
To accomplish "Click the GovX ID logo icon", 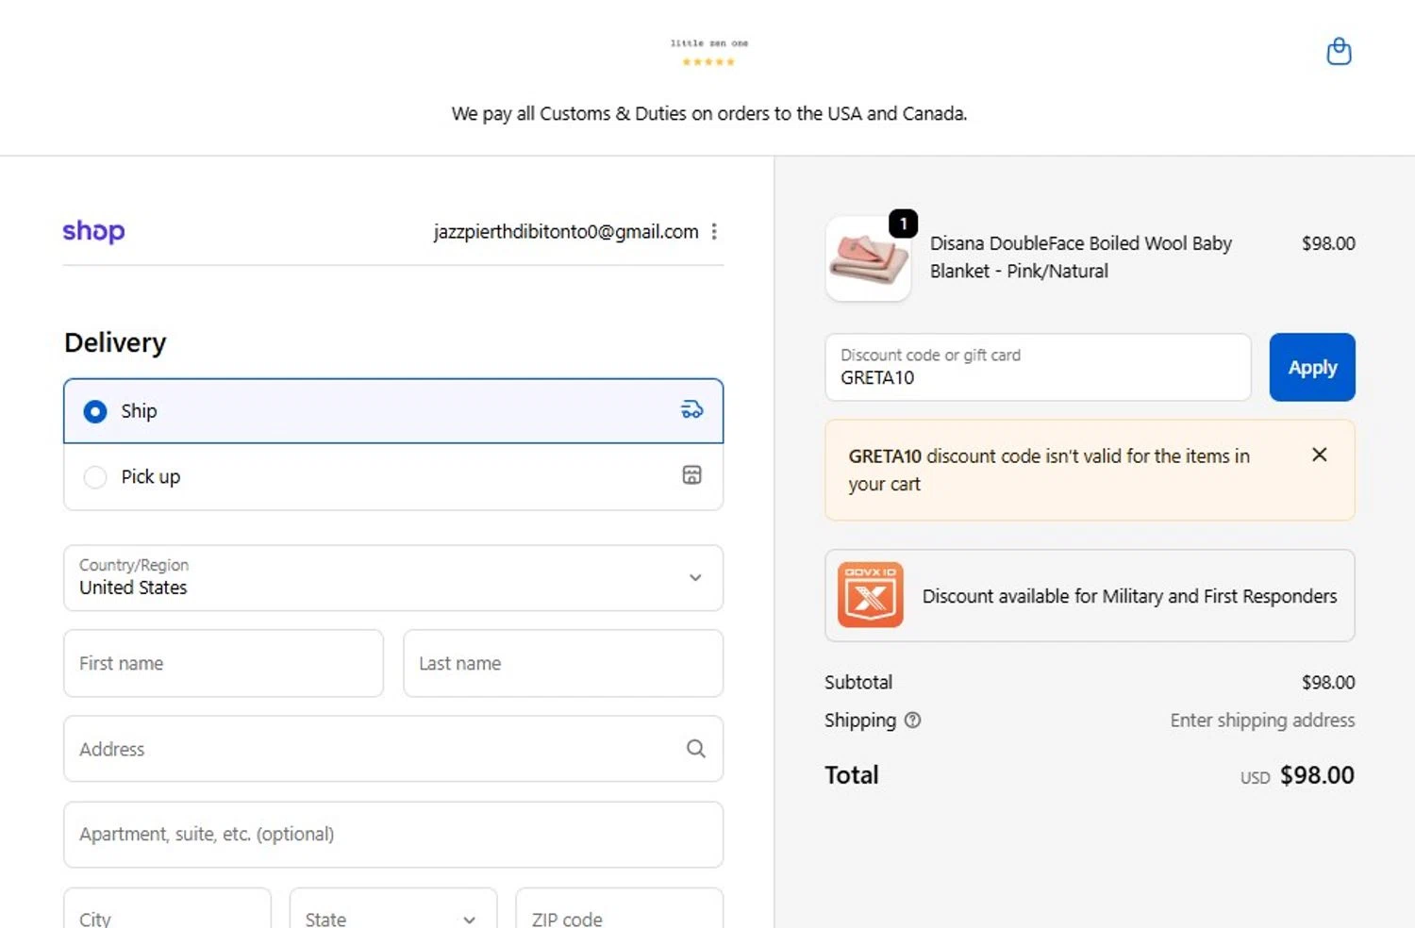I will coord(870,595).
